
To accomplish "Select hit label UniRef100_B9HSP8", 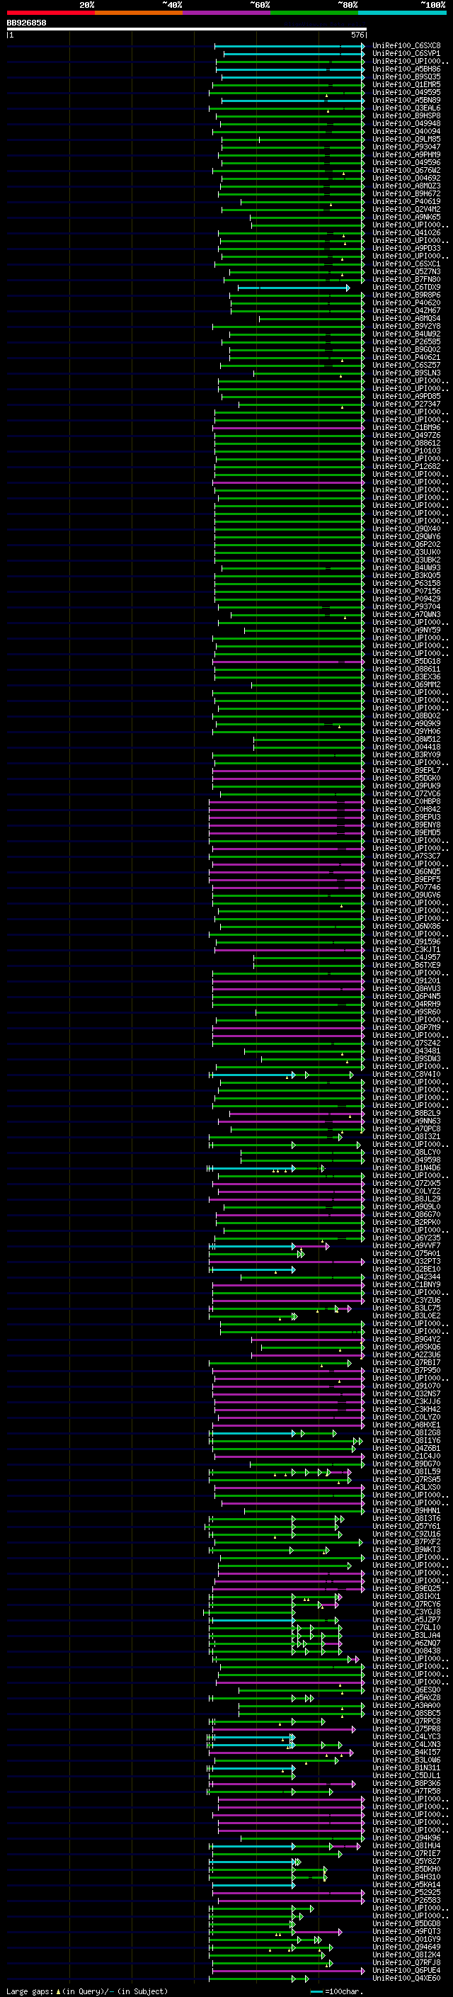I will tap(406, 115).
